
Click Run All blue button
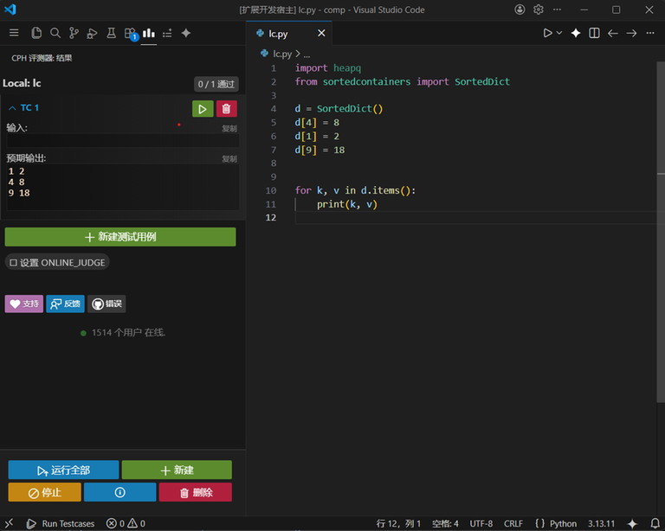63,470
